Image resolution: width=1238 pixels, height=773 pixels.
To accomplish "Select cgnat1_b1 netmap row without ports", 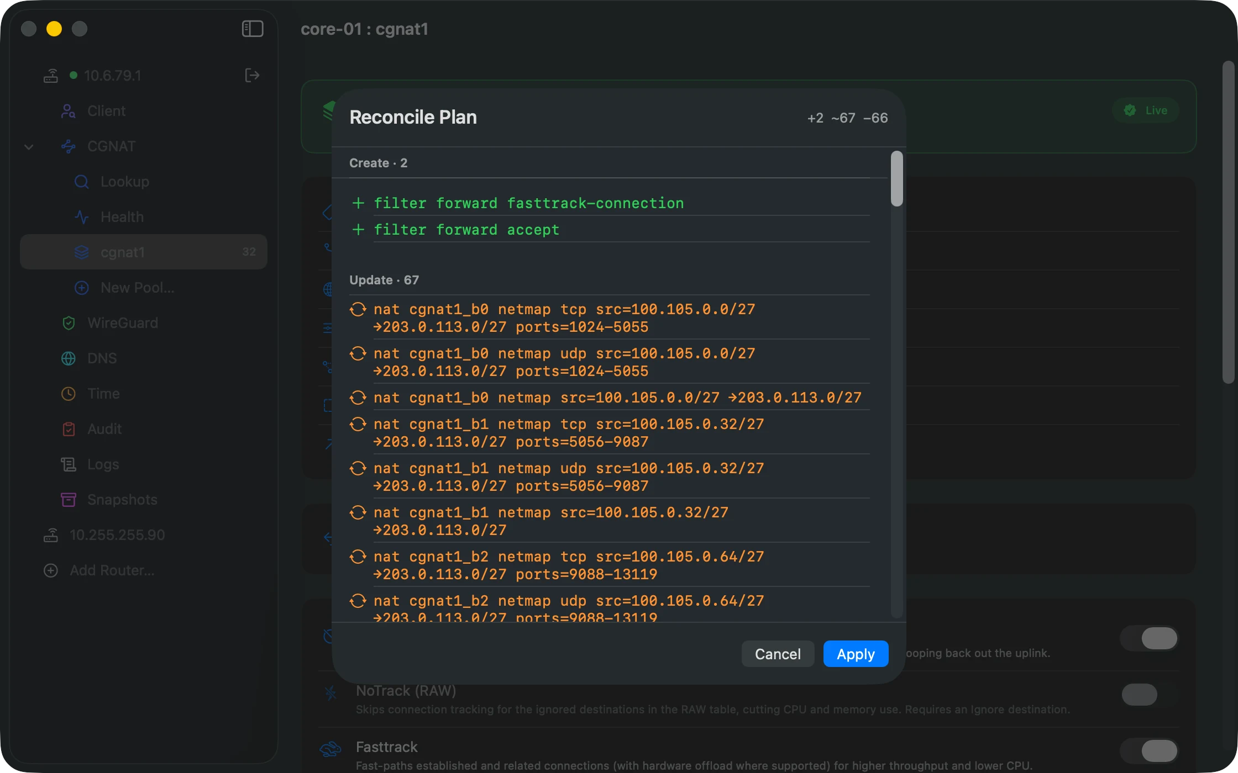I will (x=610, y=521).
